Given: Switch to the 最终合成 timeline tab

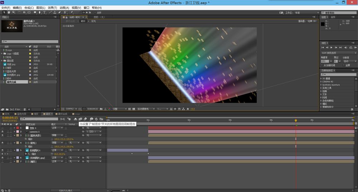Looking at the screenshot, I should [x=62, y=114].
